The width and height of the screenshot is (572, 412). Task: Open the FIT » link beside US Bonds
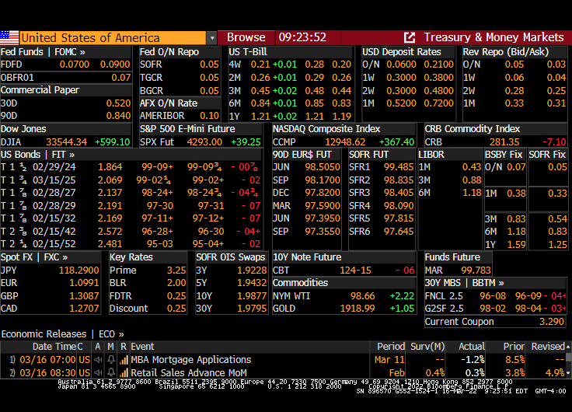[x=63, y=155]
